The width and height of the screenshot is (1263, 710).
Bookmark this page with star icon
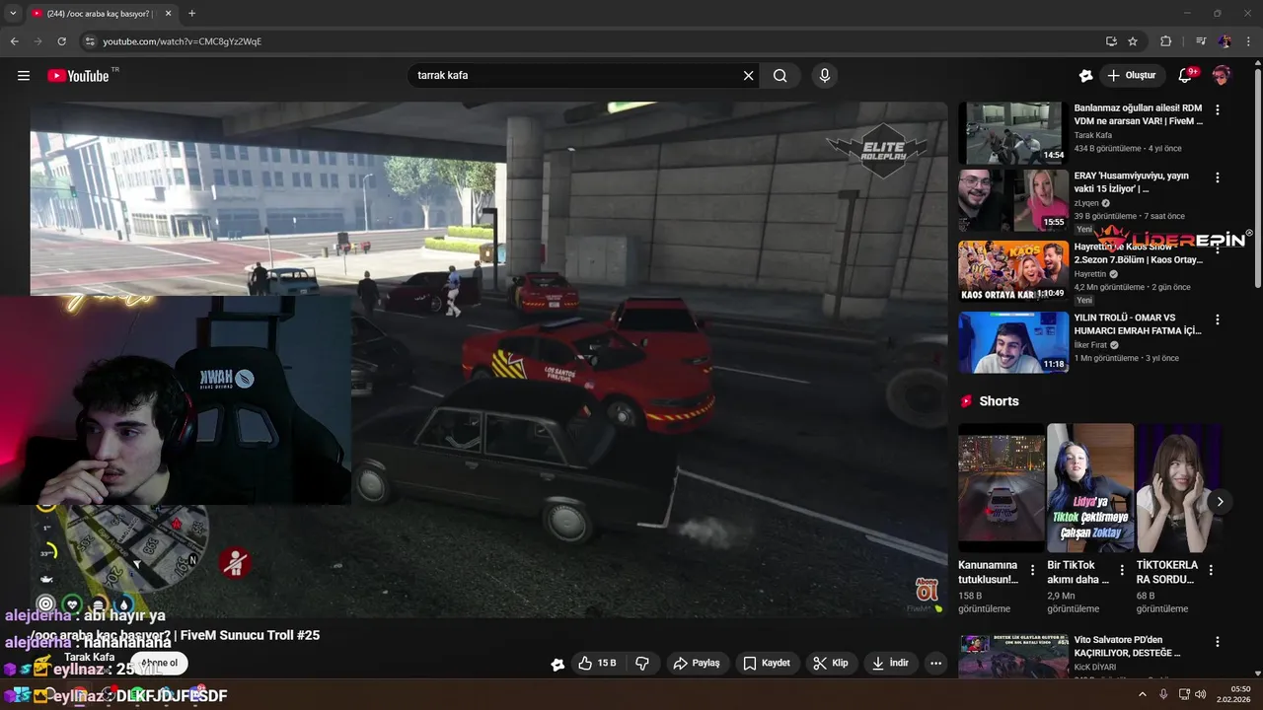pos(1133,41)
